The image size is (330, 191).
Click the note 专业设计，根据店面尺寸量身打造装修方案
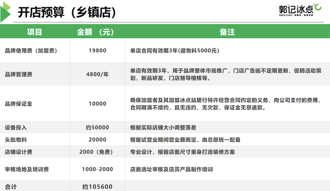pyautogui.click(x=182, y=152)
